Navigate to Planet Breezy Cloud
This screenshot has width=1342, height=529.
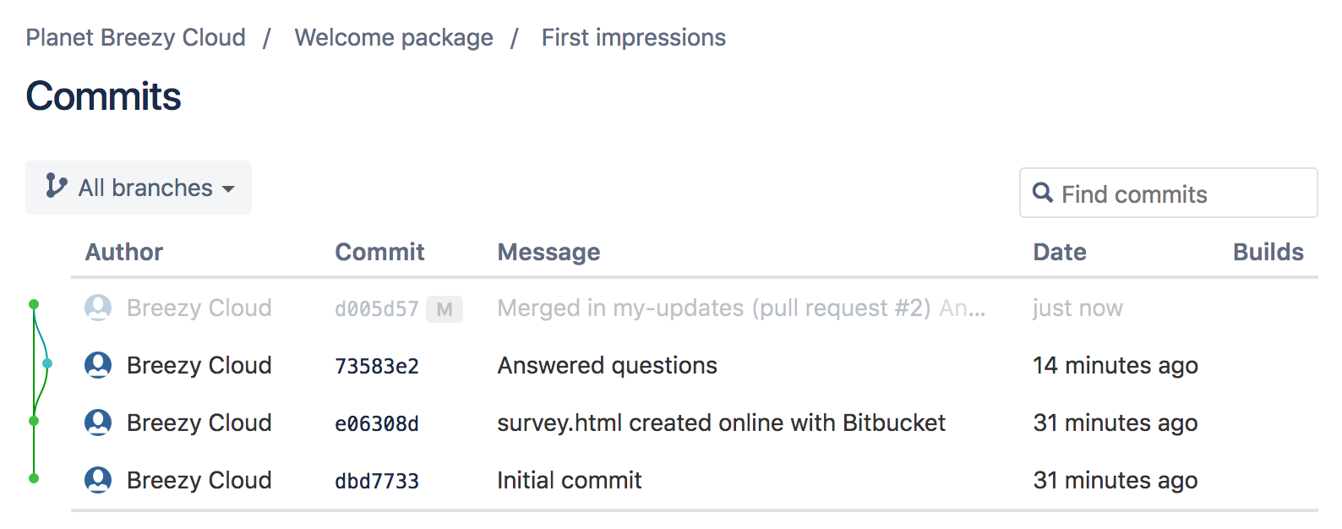click(135, 37)
